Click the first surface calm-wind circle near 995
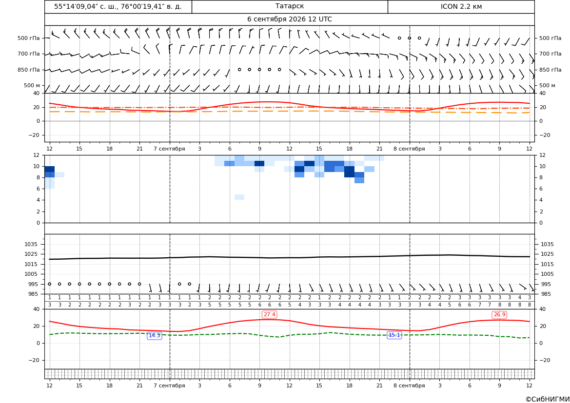570x403 pixels. pos(49,284)
